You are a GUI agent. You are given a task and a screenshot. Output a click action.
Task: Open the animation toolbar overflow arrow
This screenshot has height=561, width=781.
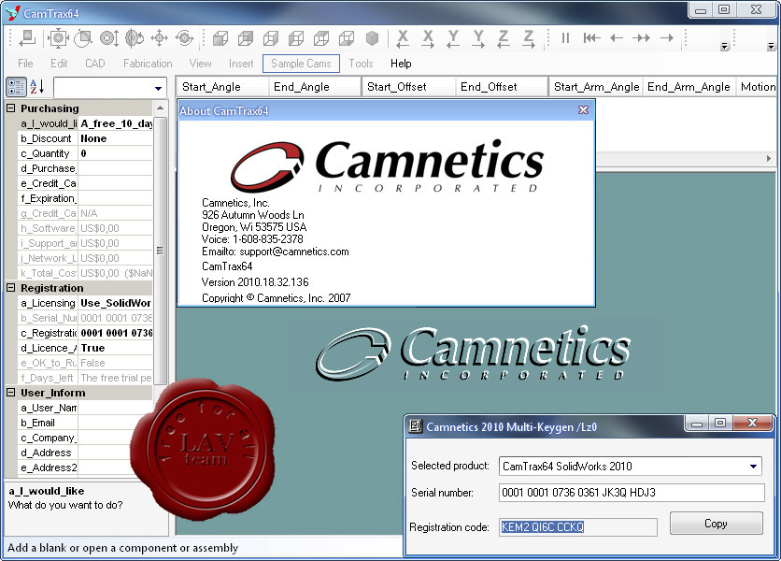725,47
